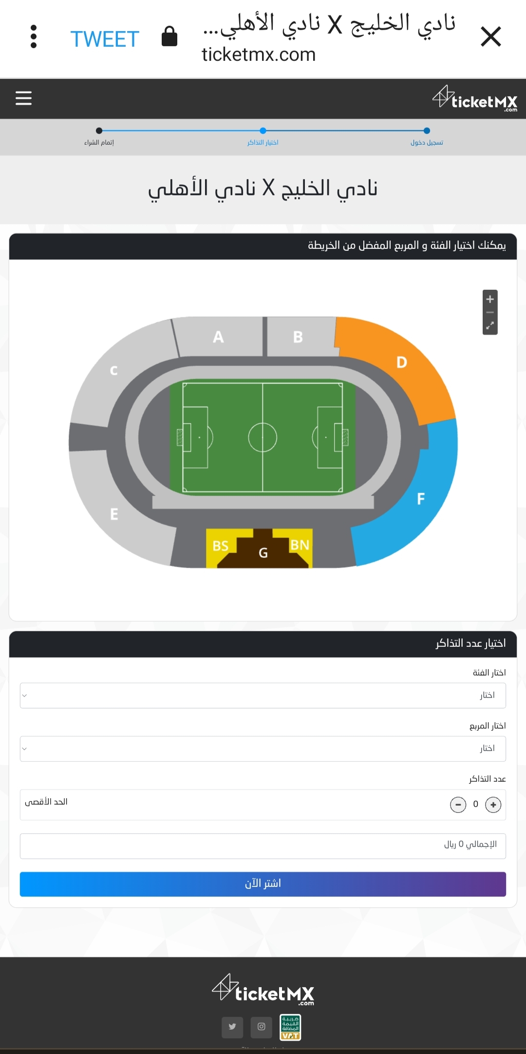Viewport: 526px width, 1054px height.
Task: Click the TWEET link
Action: [105, 39]
